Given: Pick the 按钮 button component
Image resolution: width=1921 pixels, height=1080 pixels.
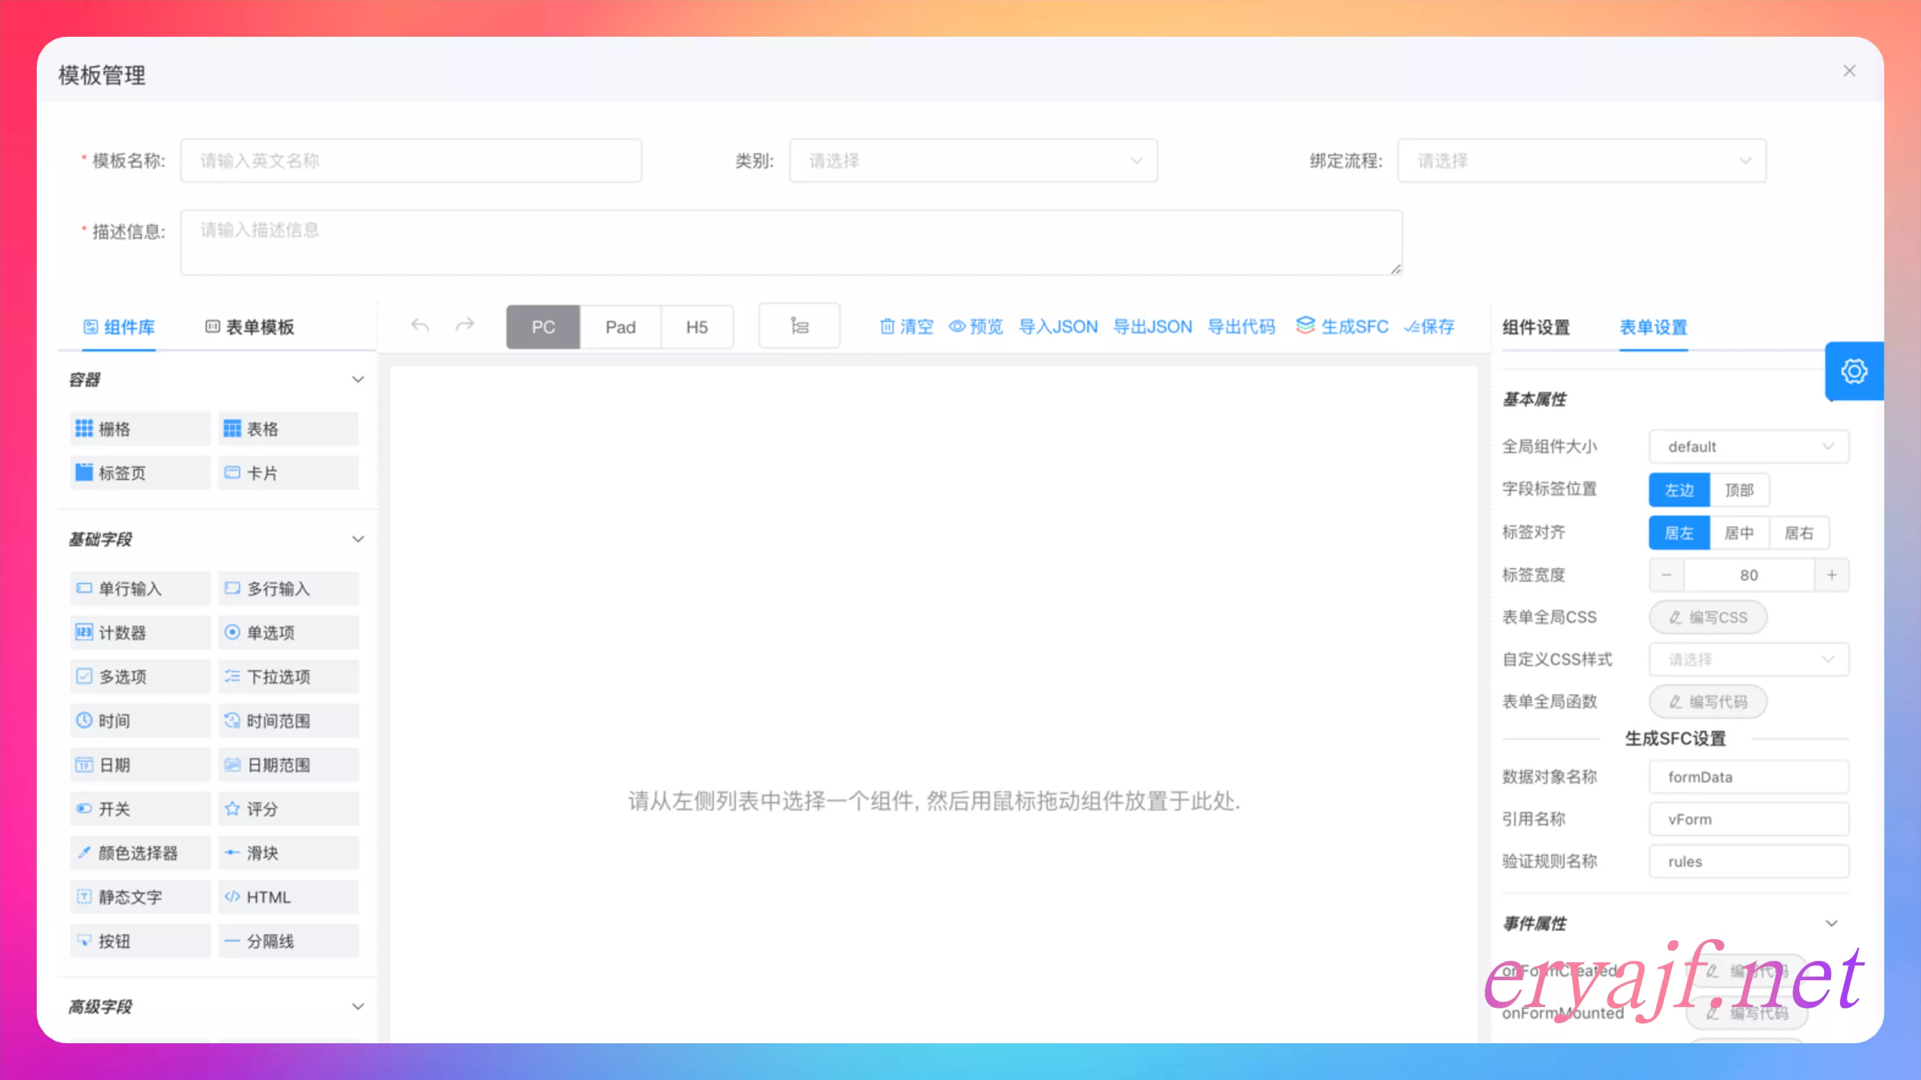Looking at the screenshot, I should (140, 940).
